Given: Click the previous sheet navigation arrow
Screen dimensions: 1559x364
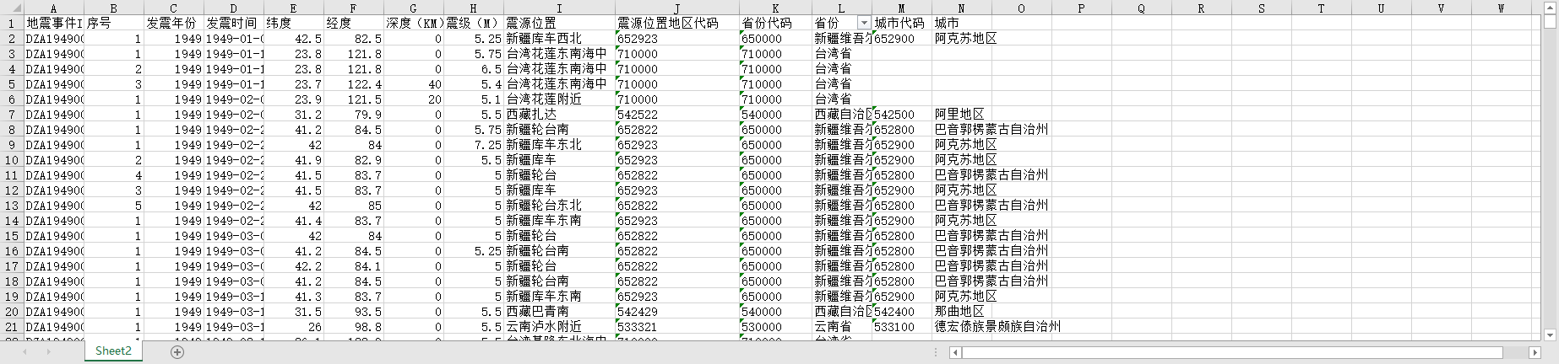Looking at the screenshot, I should click(x=26, y=352).
